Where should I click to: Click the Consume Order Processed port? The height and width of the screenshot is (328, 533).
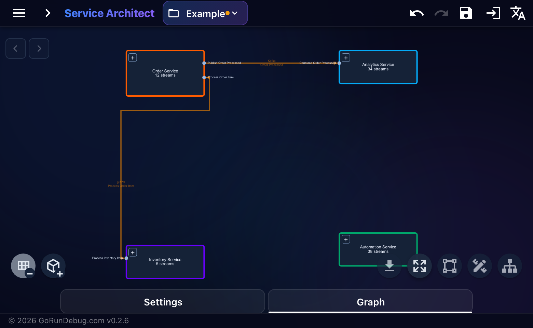(339, 63)
